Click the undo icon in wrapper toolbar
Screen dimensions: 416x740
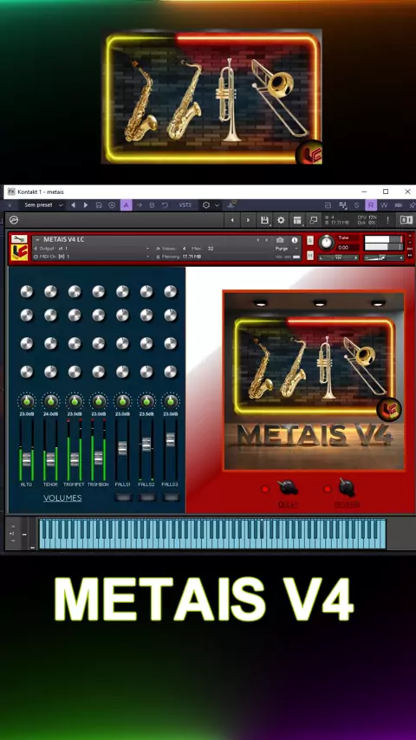point(165,205)
